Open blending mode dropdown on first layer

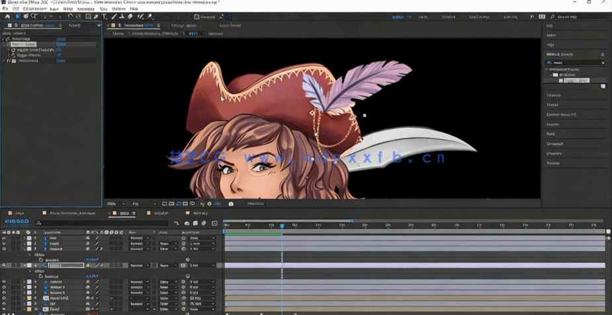(x=139, y=238)
